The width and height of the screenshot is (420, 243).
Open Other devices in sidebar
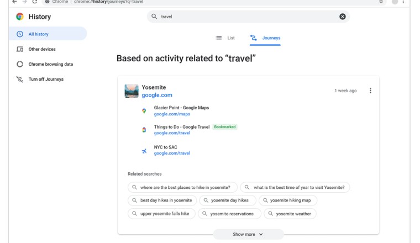42,49
